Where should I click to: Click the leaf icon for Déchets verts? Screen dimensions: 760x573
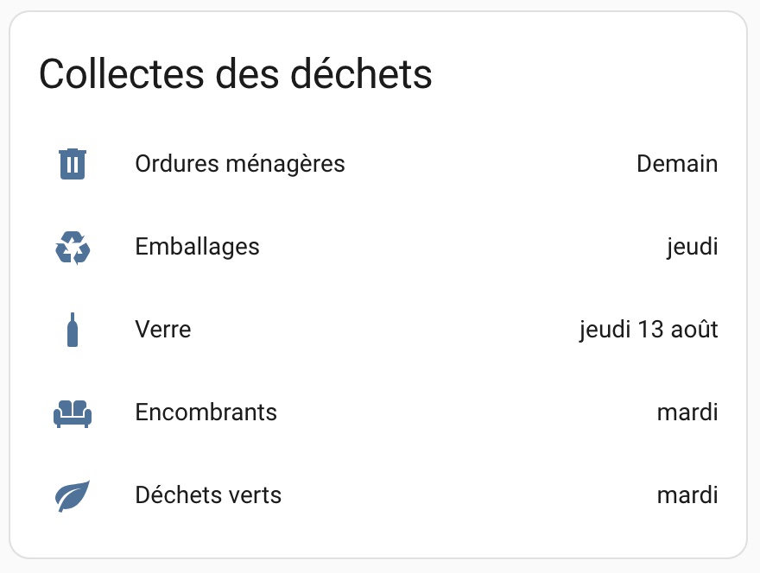coord(73,495)
